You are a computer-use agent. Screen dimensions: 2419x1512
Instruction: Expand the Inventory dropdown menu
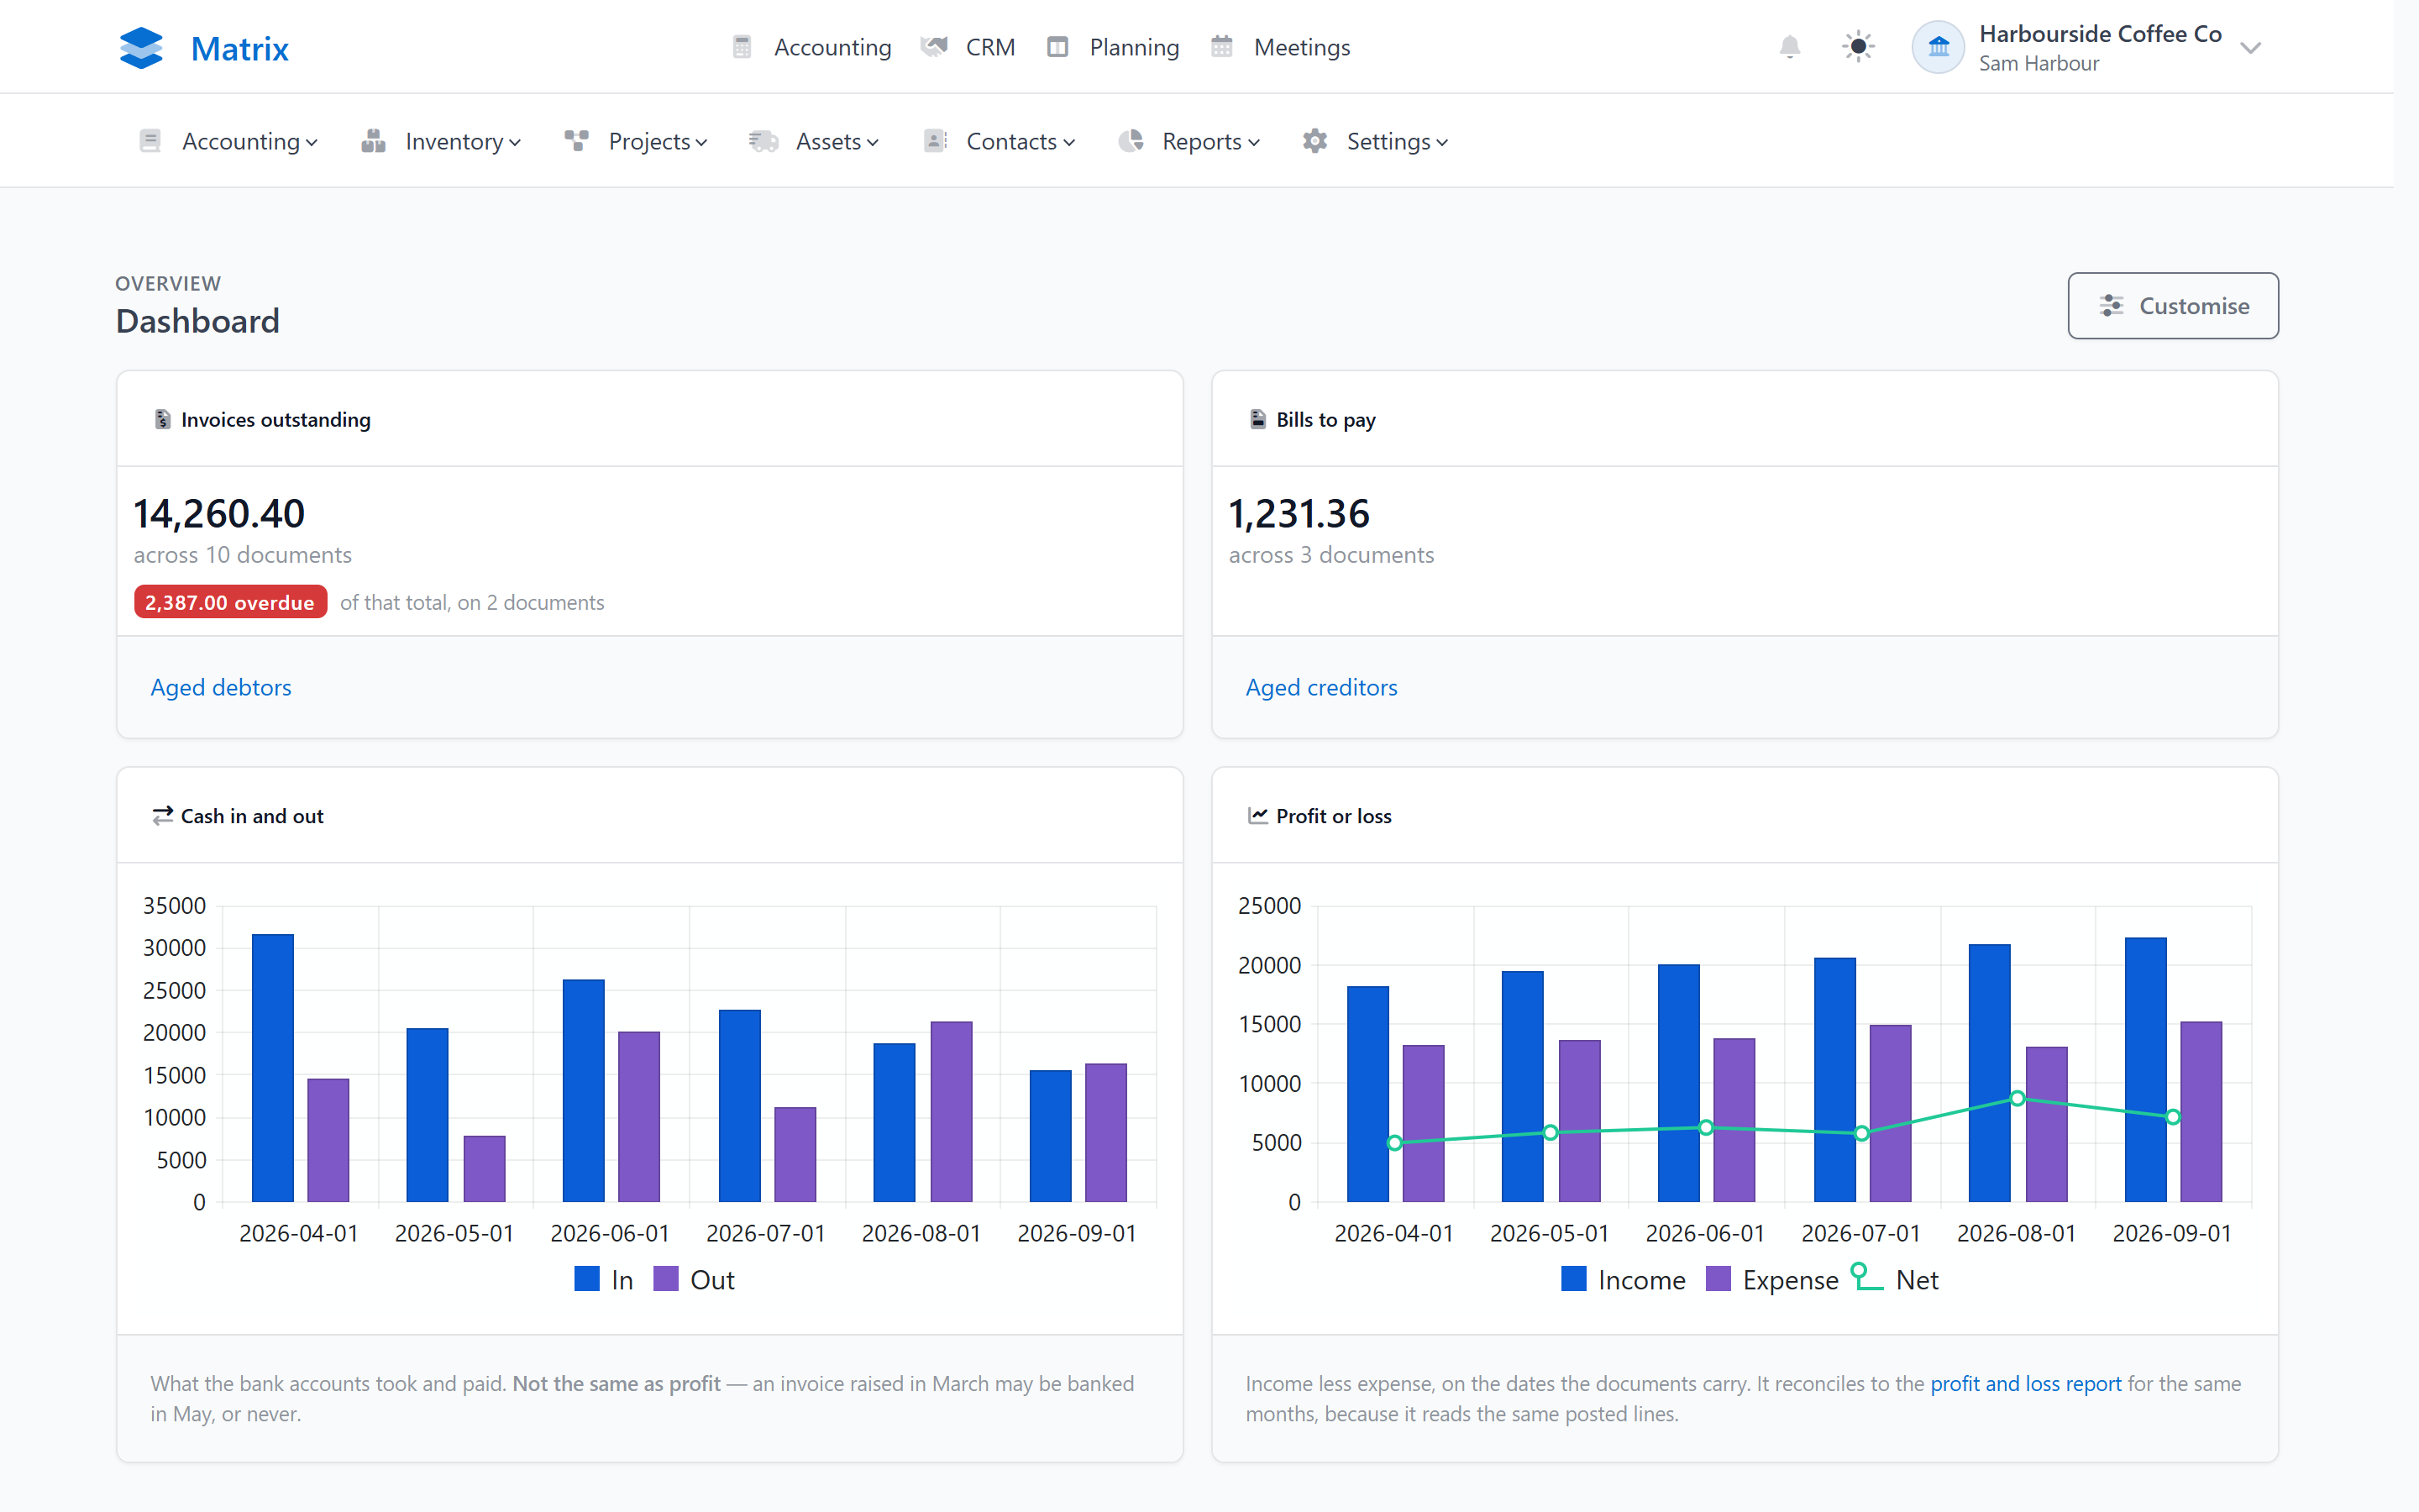point(442,141)
